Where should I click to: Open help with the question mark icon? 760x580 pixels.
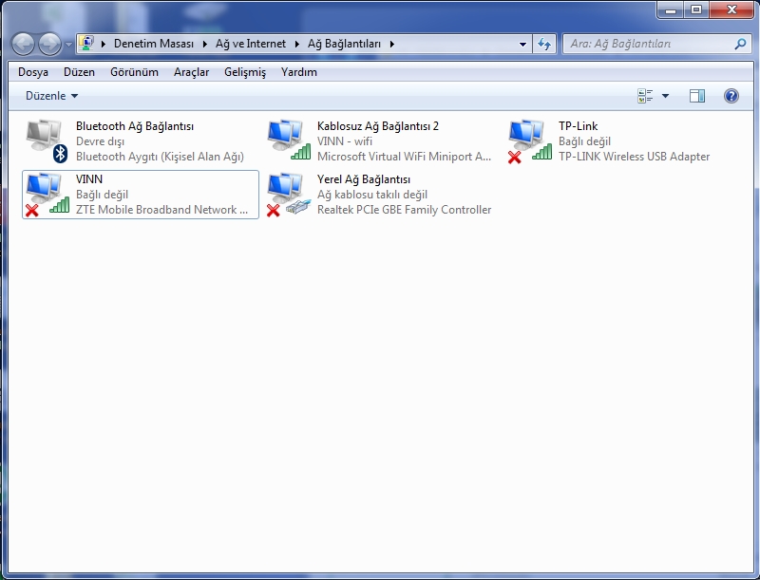pyautogui.click(x=731, y=96)
